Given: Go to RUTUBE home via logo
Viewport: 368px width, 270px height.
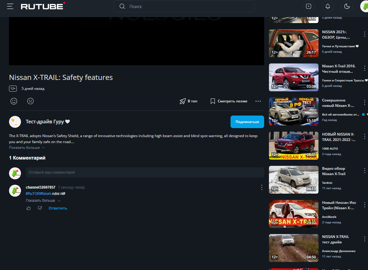Looking at the screenshot, I should (x=43, y=6).
